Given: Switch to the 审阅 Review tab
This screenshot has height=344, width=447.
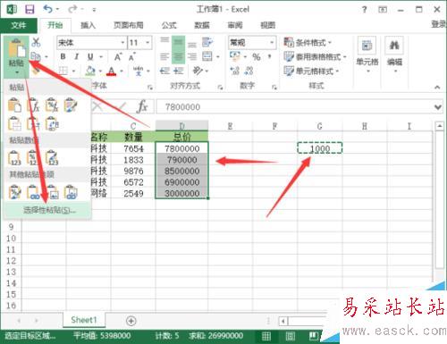Looking at the screenshot, I should 235,25.
